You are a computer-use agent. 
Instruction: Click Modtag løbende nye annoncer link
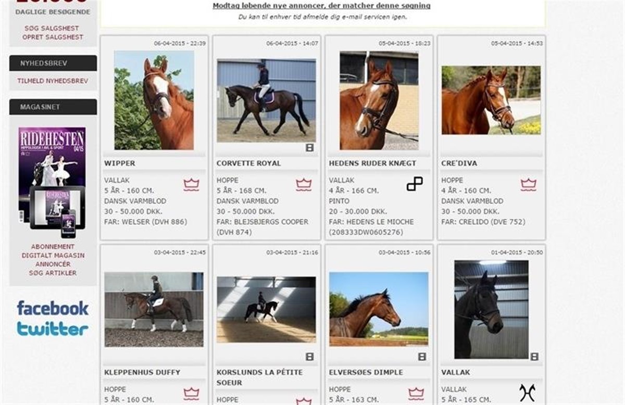[321, 6]
